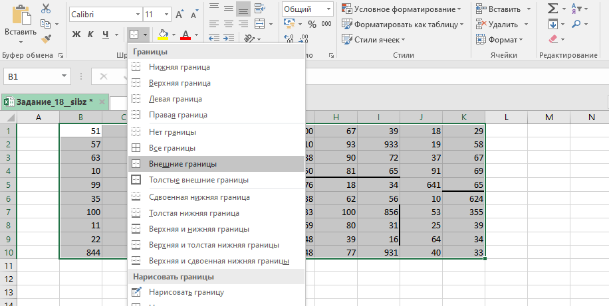Click the Sort and Filter icon
609x306 pixels.
click(576, 9)
